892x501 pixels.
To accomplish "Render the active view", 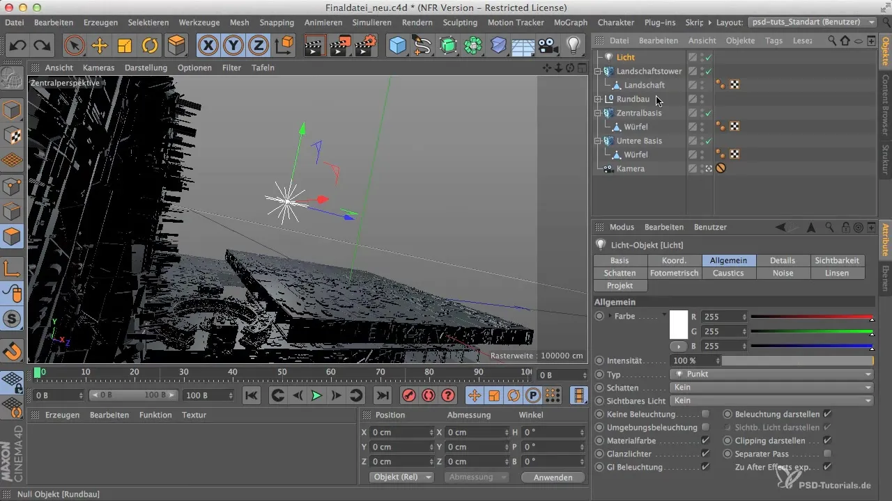I will 316,46.
